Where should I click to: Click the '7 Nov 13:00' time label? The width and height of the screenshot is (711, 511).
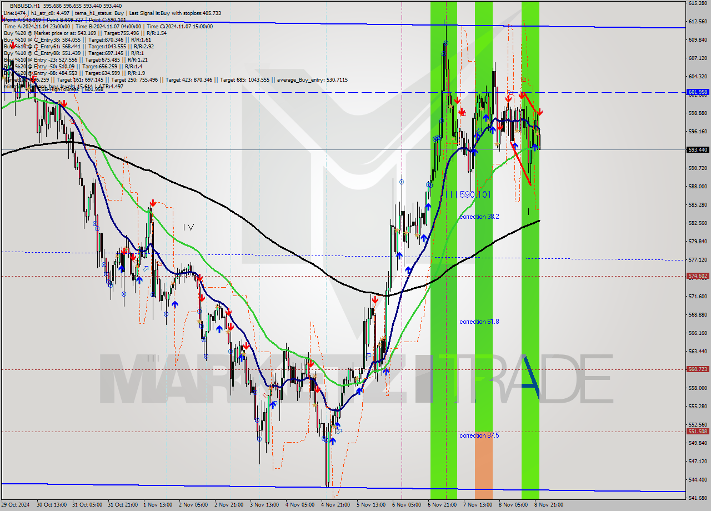(479, 505)
